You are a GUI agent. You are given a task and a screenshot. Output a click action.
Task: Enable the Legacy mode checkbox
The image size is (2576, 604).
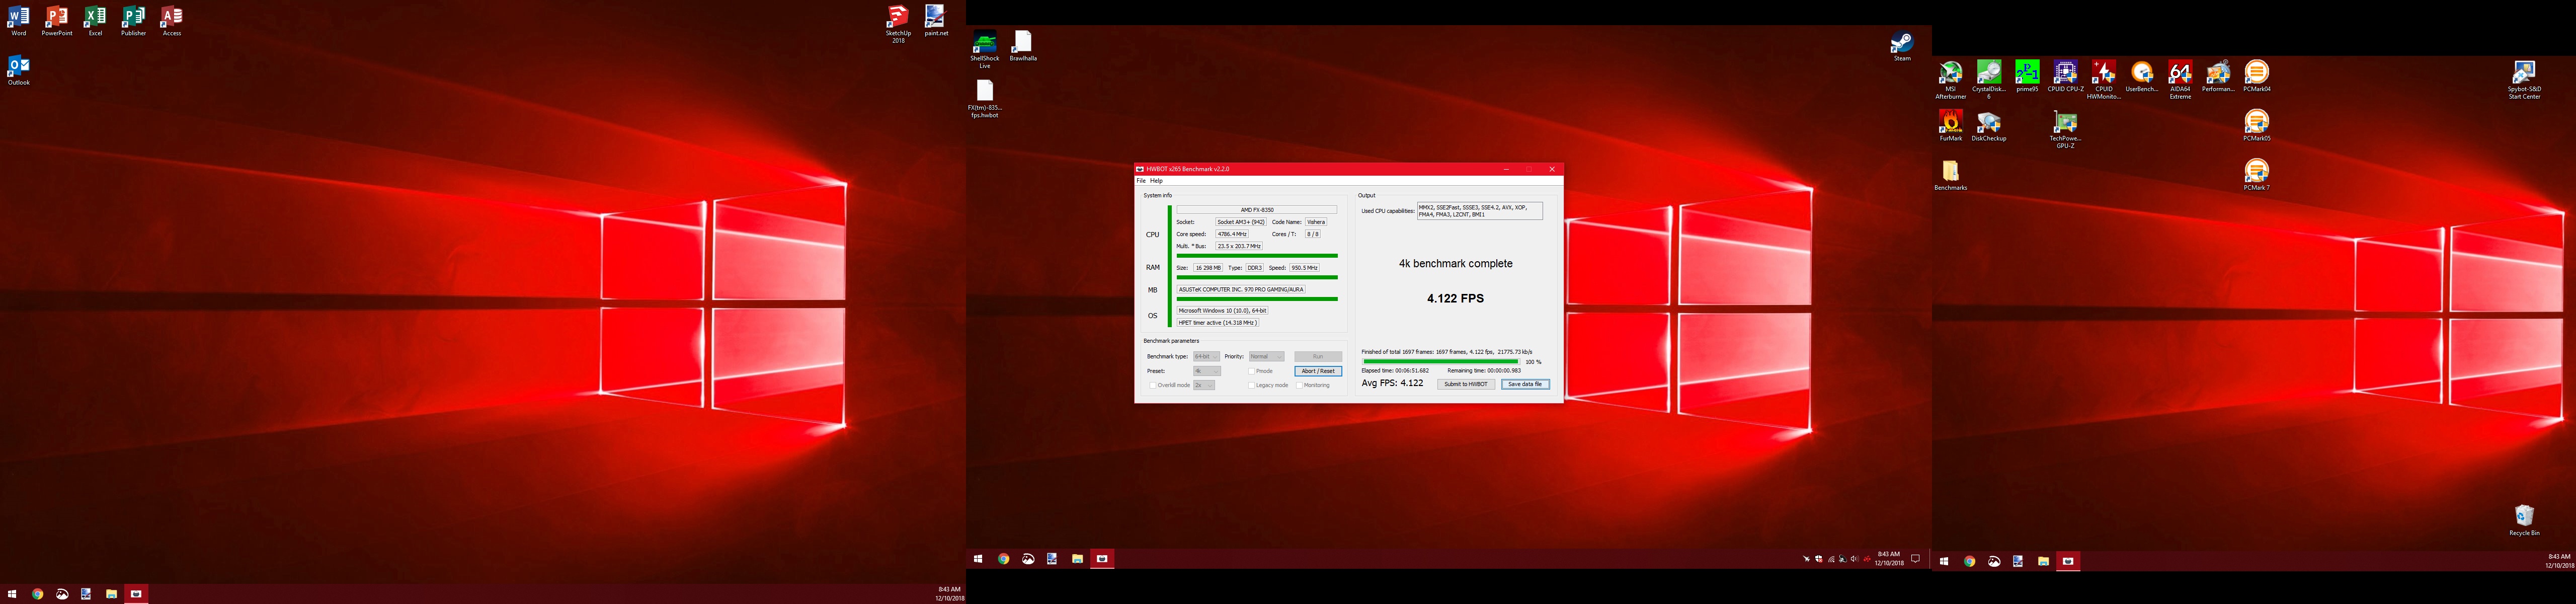click(x=1252, y=385)
